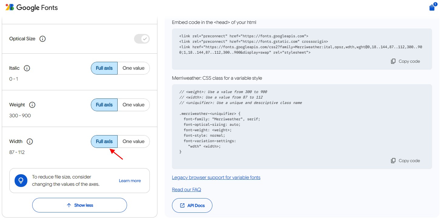Click the Optical Size info icon

click(43, 39)
